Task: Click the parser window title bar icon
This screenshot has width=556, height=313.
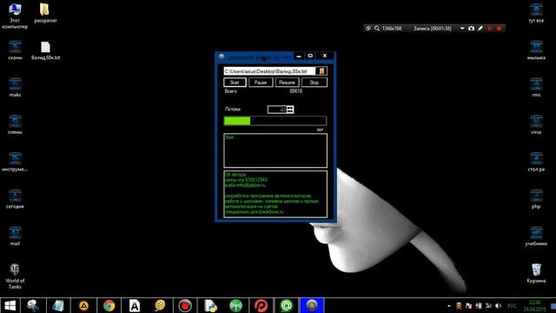Action: (222, 57)
